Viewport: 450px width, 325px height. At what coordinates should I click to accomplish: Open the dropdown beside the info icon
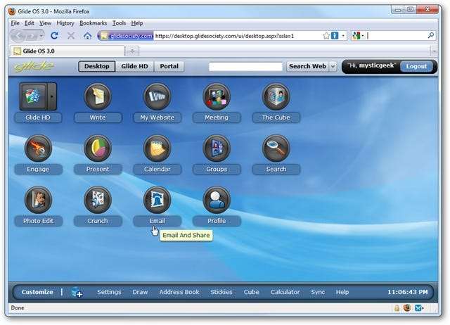pos(343,36)
